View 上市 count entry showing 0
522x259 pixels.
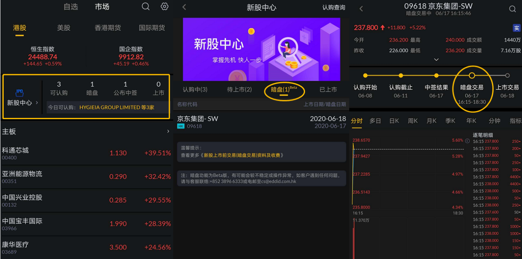pyautogui.click(x=158, y=89)
